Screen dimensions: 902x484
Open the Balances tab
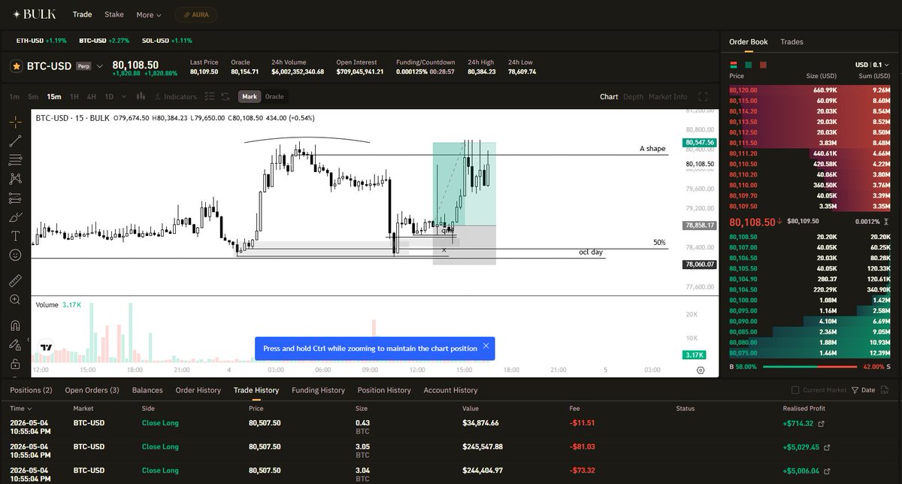[x=147, y=390]
